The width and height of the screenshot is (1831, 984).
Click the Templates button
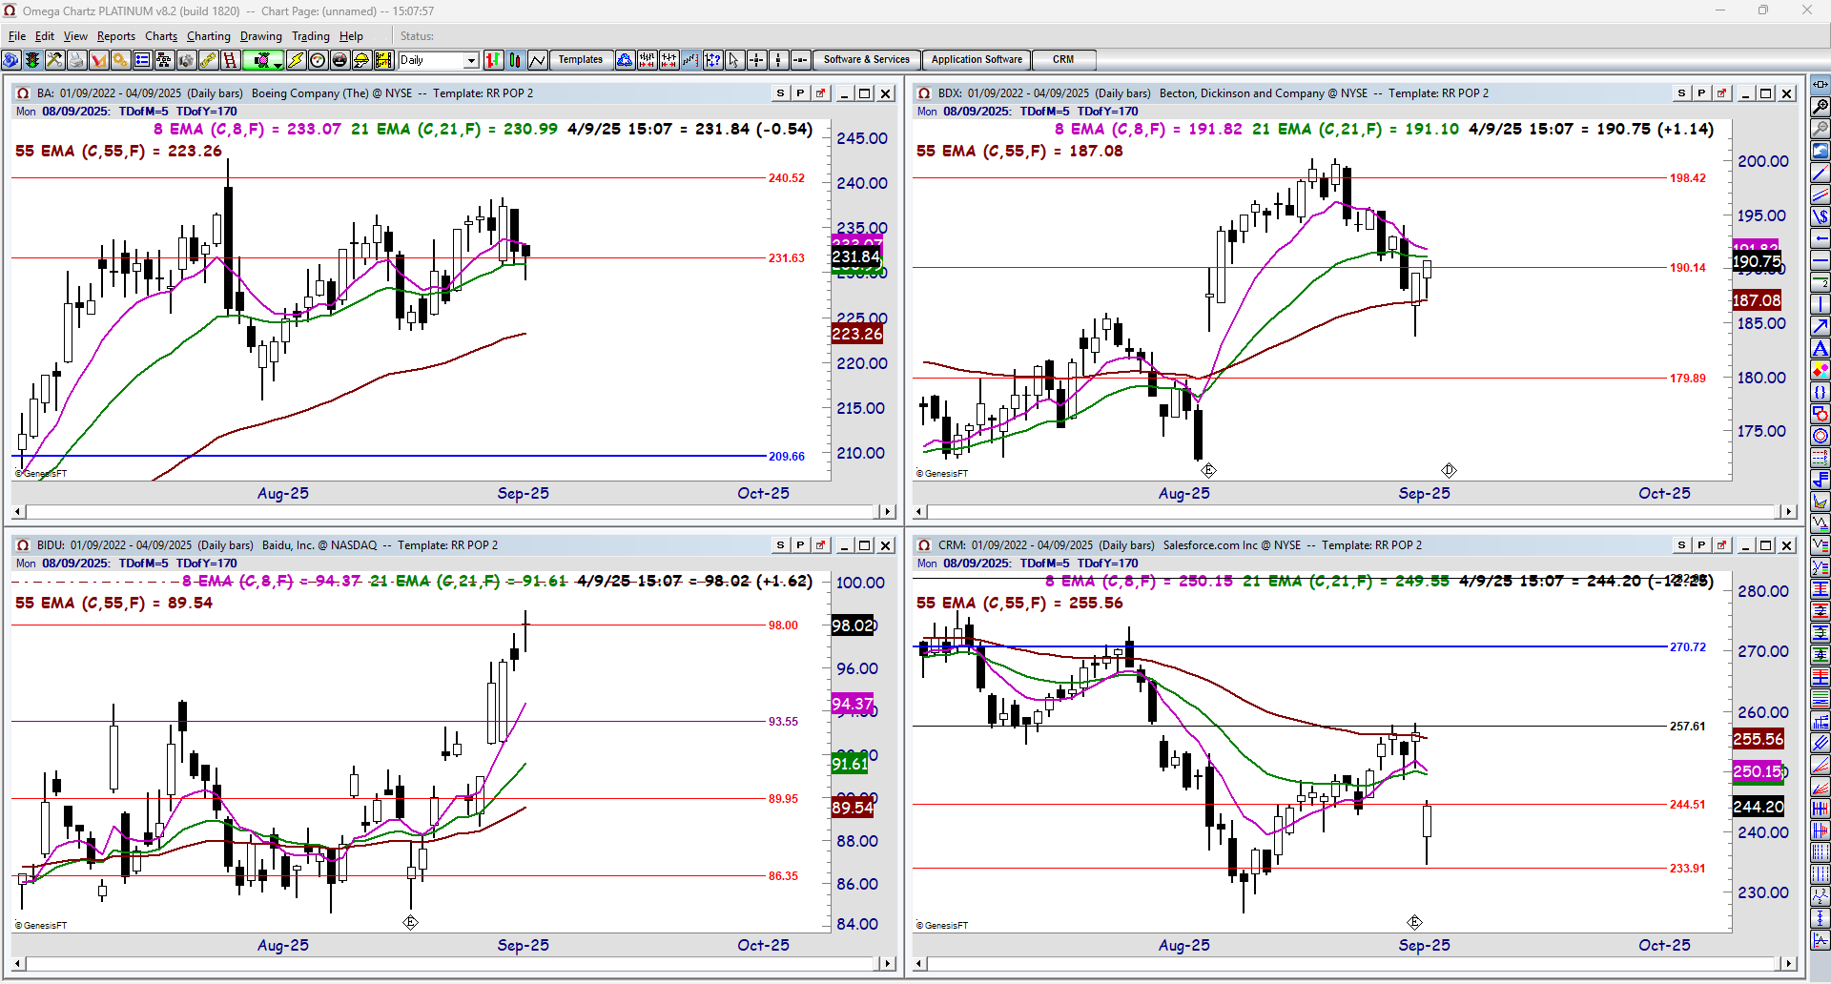[x=581, y=60]
